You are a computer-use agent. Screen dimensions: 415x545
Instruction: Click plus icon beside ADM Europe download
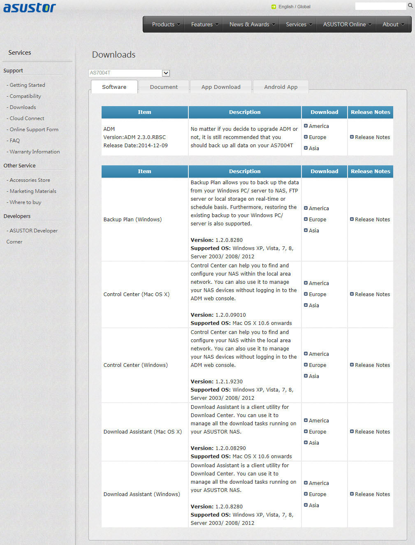[x=306, y=137]
